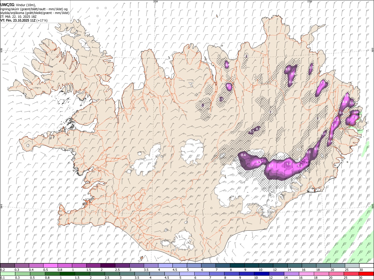Click the 'rigning/skúrir' legend description line
The image size is (374, 280).
click(x=34, y=9)
